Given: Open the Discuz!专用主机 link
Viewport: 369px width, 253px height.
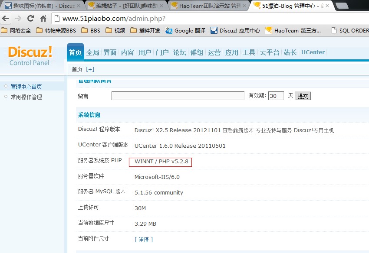Looking at the screenshot, I should (x=314, y=130).
